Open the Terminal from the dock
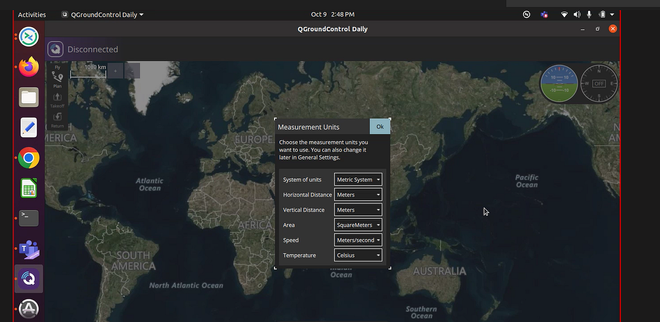The image size is (660, 322). (29, 218)
